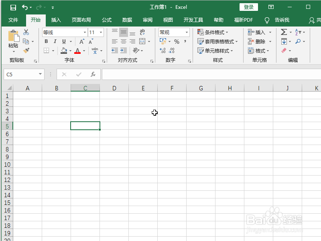Increase font size with large A icon
This screenshot has height=241, width=321.
click(x=82, y=41)
